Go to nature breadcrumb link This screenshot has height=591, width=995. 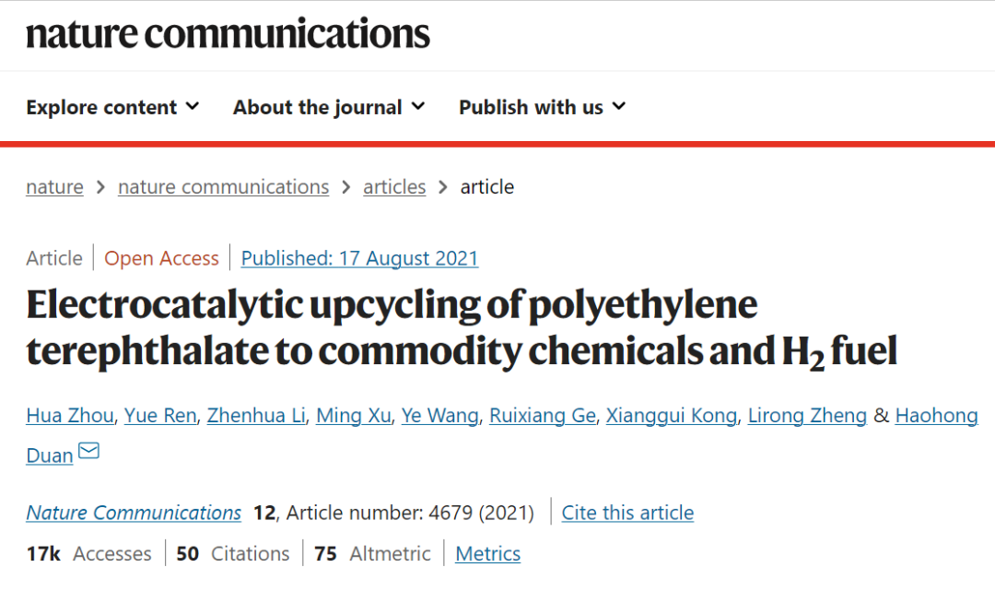[54, 187]
